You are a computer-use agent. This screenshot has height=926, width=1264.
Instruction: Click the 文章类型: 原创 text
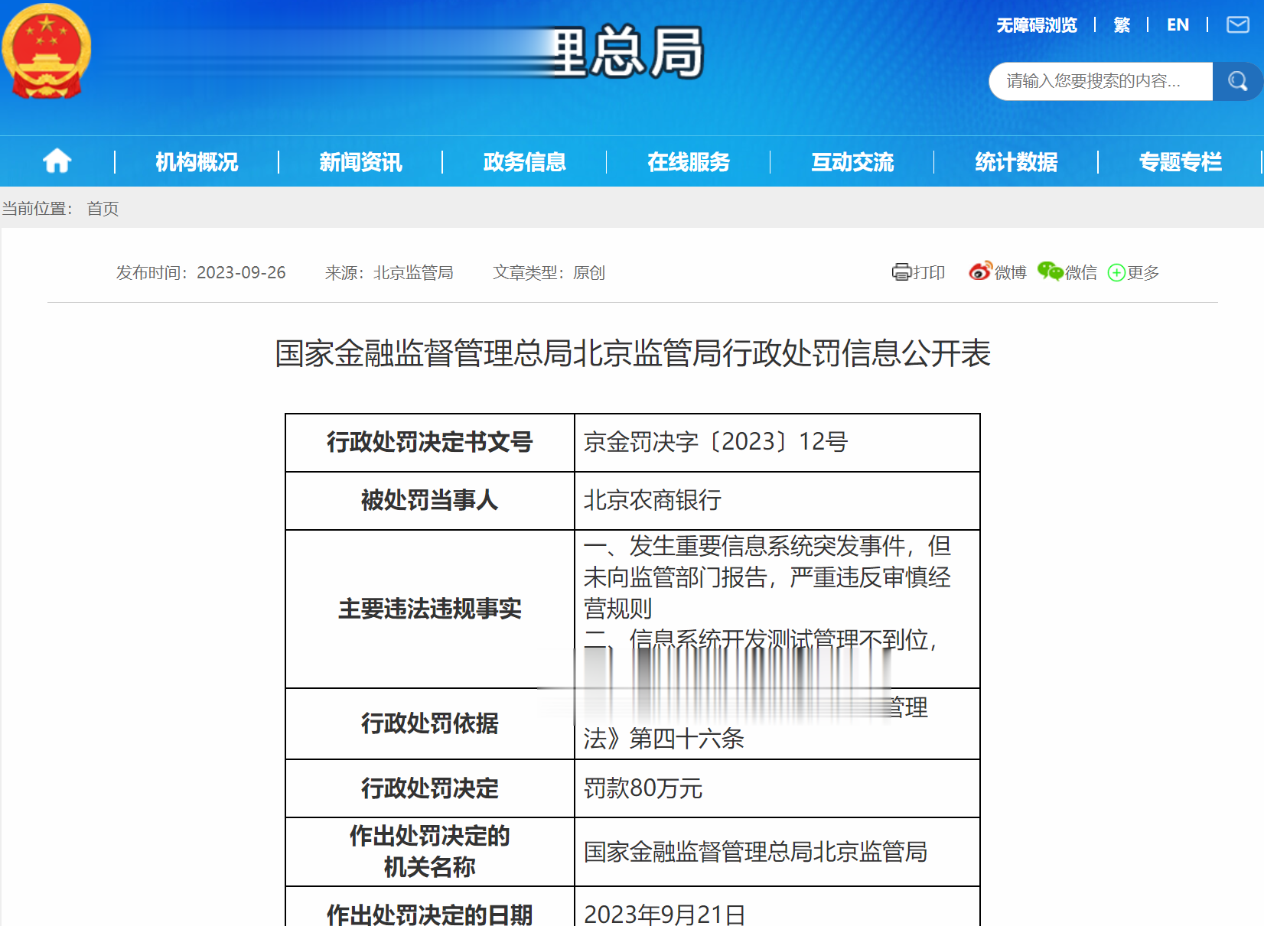coord(549,272)
